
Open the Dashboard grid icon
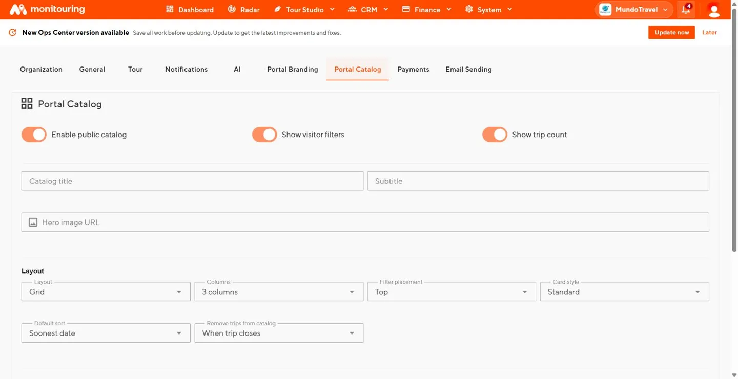pos(170,9)
